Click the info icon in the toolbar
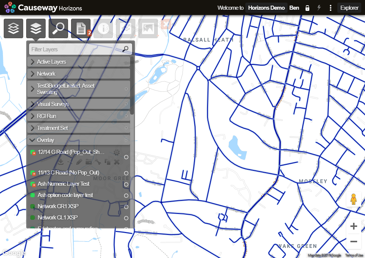 103,28
